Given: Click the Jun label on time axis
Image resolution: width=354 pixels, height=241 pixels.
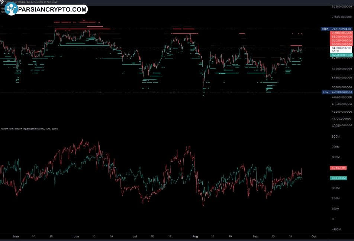Looking at the screenshot, I should [77, 236].
